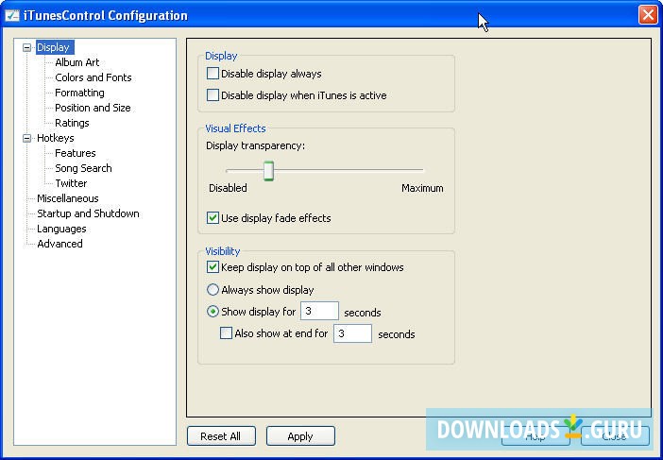Open the Features hotkeys page
This screenshot has width=663, height=460.
(x=76, y=153)
